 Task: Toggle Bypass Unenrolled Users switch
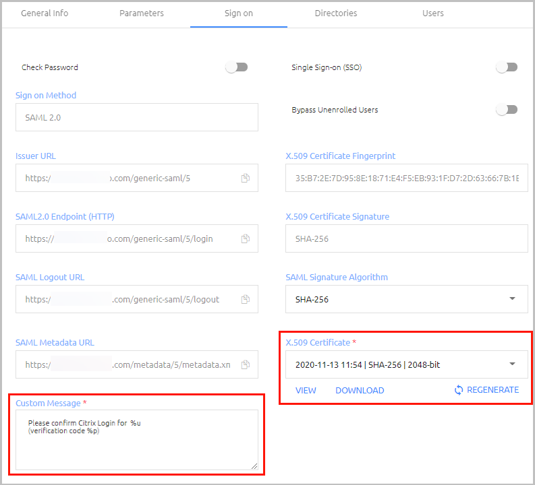point(507,110)
